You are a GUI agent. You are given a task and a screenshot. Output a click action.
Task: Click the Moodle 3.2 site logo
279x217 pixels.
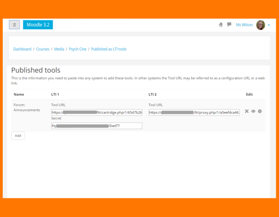pos(38,25)
